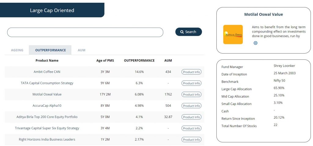
Task: Click the Motilal Oswal Value card title
Action: [x=263, y=14]
